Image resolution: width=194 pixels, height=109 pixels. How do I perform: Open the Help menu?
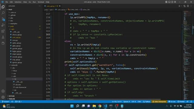(x=48, y=2)
